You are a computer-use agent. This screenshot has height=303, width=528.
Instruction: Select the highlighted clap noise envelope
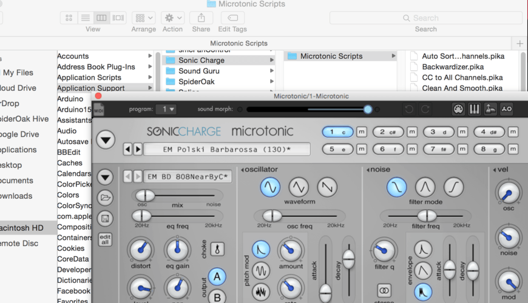(x=423, y=291)
